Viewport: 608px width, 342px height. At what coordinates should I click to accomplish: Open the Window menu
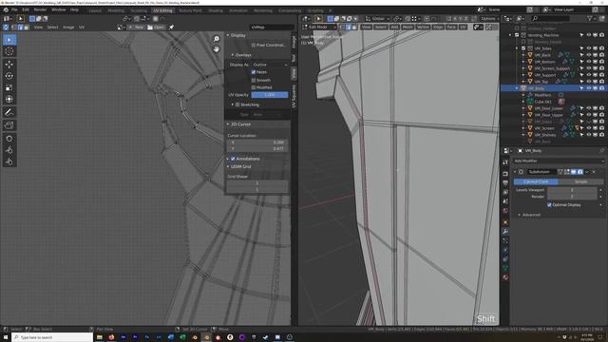59,9
